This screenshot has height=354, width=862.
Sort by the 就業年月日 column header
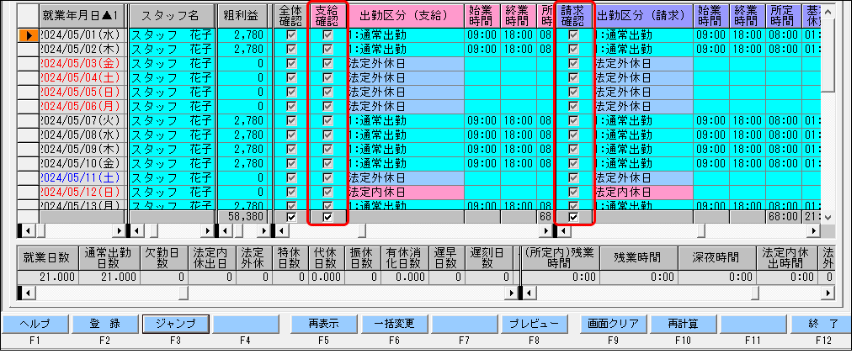click(x=83, y=17)
